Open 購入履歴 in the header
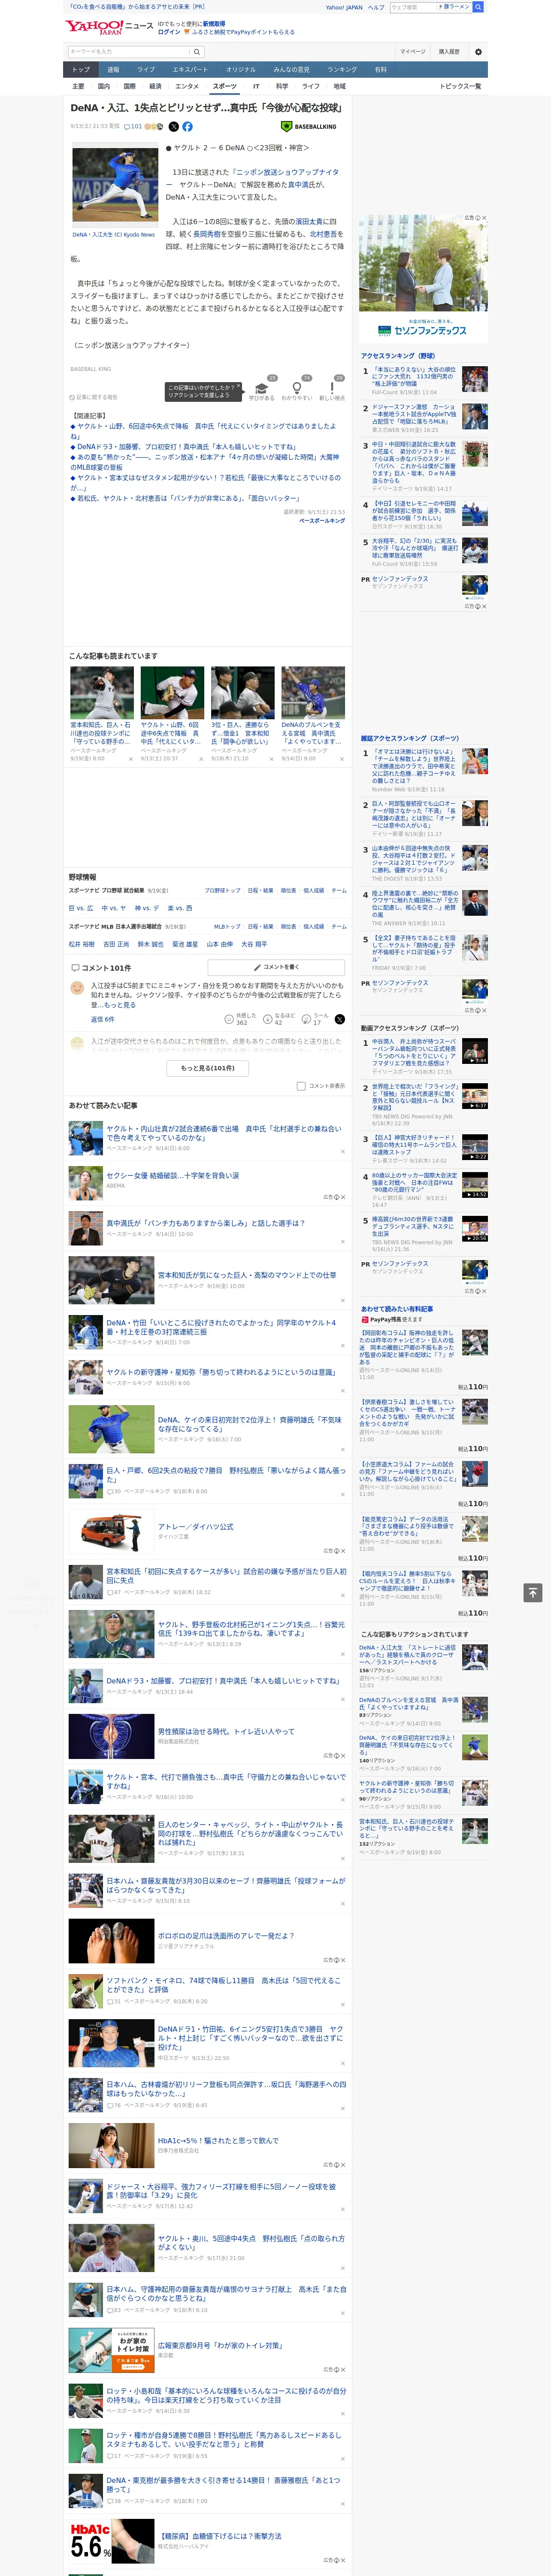The height and width of the screenshot is (2576, 551). tap(449, 51)
